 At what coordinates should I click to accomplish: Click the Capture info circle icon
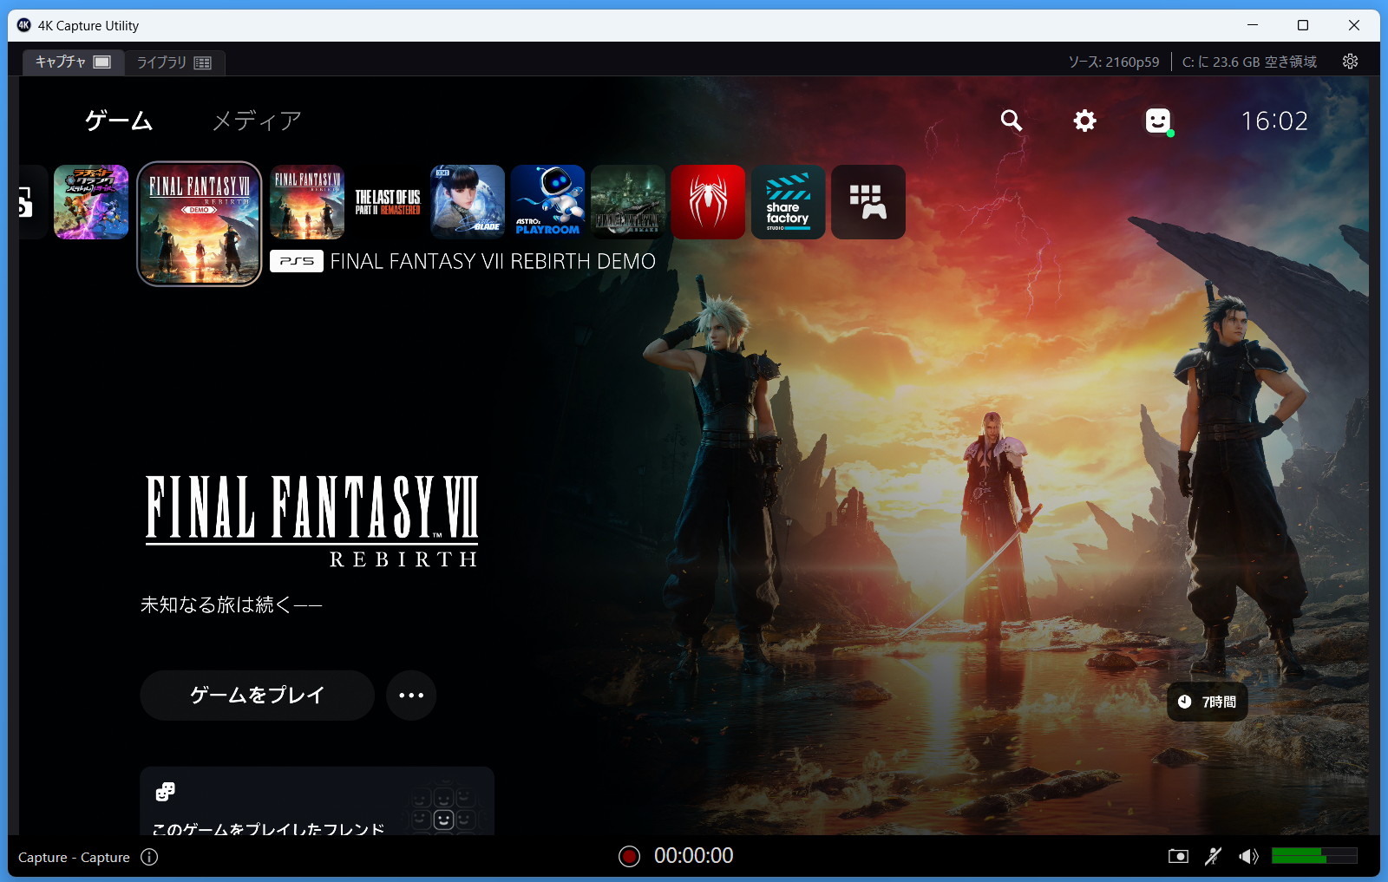[x=149, y=857]
